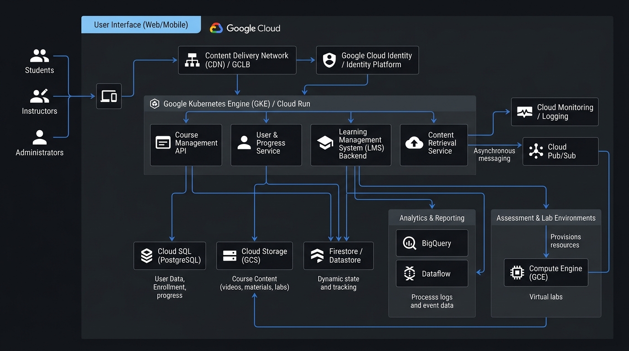Click the Cloud Identity shield icon
The image size is (629, 351).
[329, 60]
